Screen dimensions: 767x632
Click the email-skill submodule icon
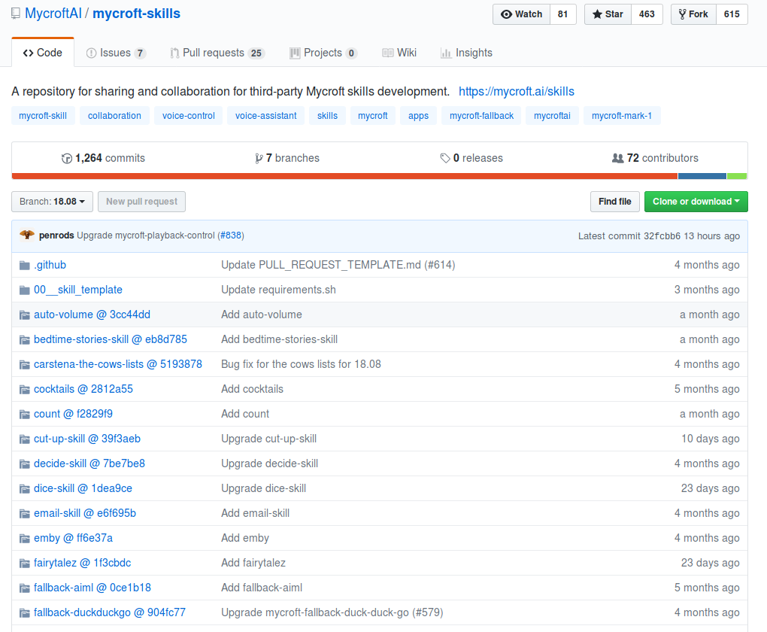click(x=25, y=514)
